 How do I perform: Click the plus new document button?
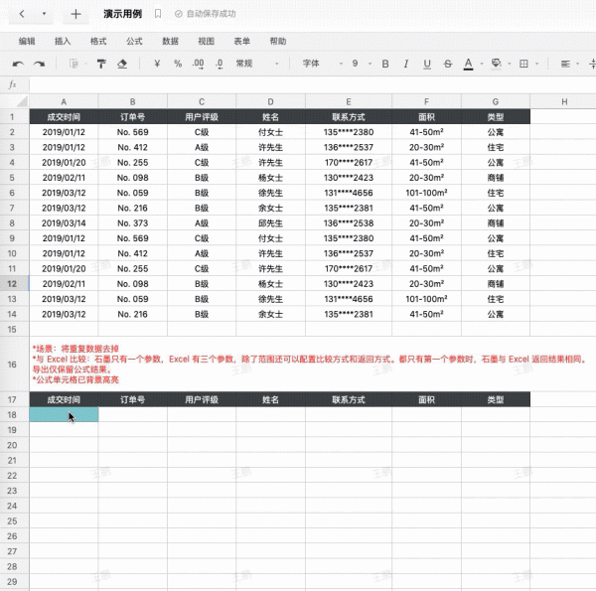[75, 14]
